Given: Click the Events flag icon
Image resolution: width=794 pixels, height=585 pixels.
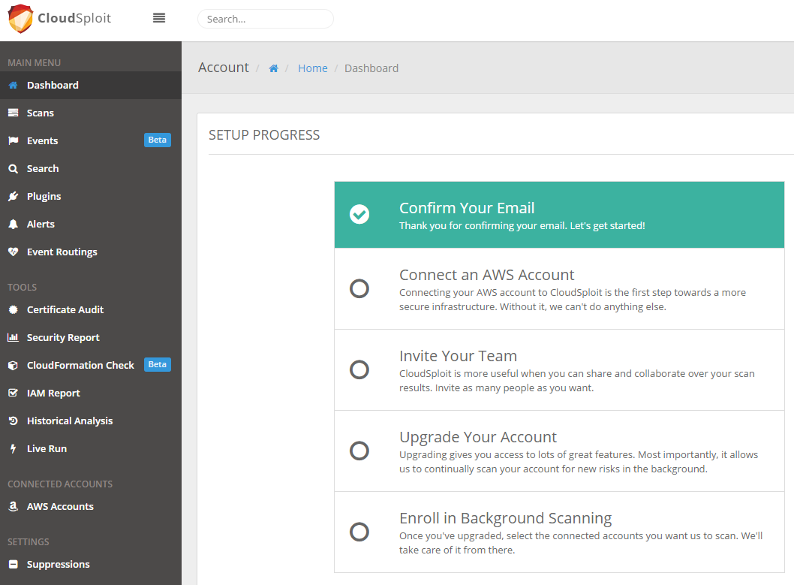Looking at the screenshot, I should tap(14, 140).
